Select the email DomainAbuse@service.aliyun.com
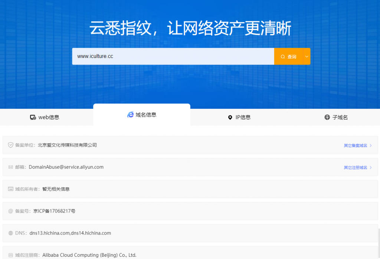 point(66,167)
